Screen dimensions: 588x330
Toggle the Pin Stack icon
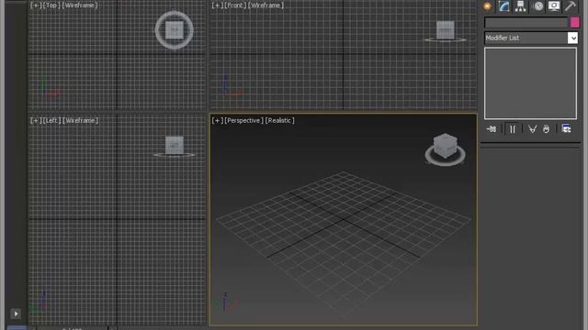click(x=492, y=129)
